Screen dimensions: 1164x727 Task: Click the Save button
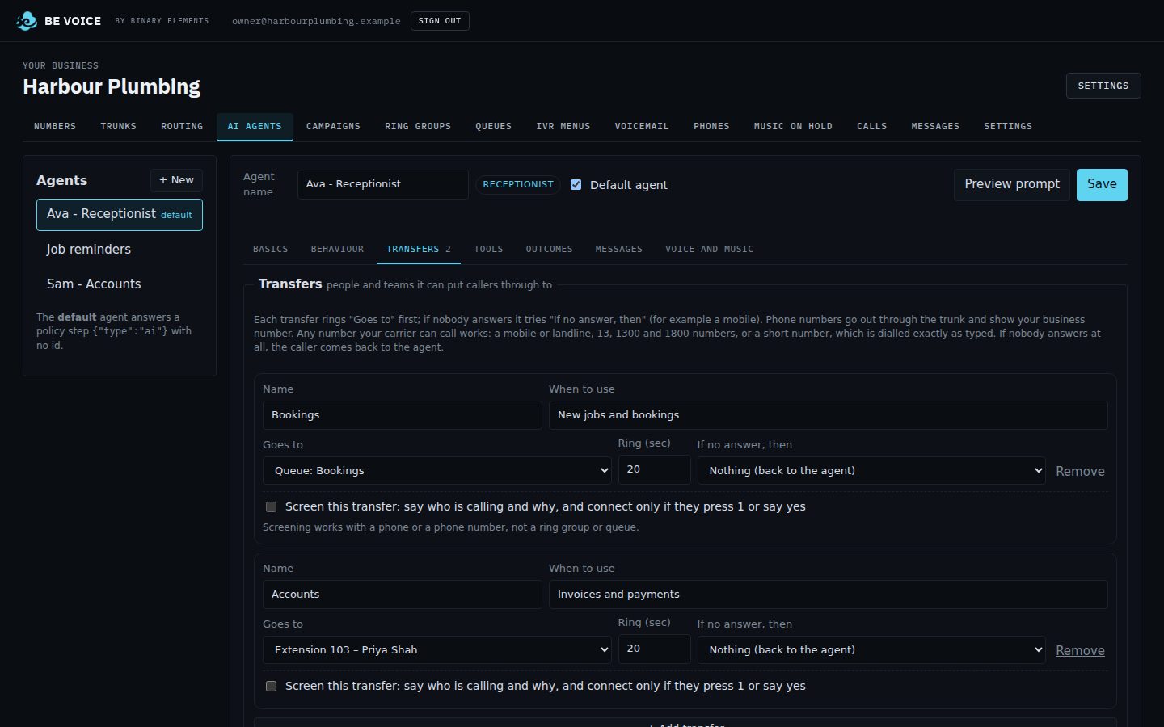(1102, 185)
